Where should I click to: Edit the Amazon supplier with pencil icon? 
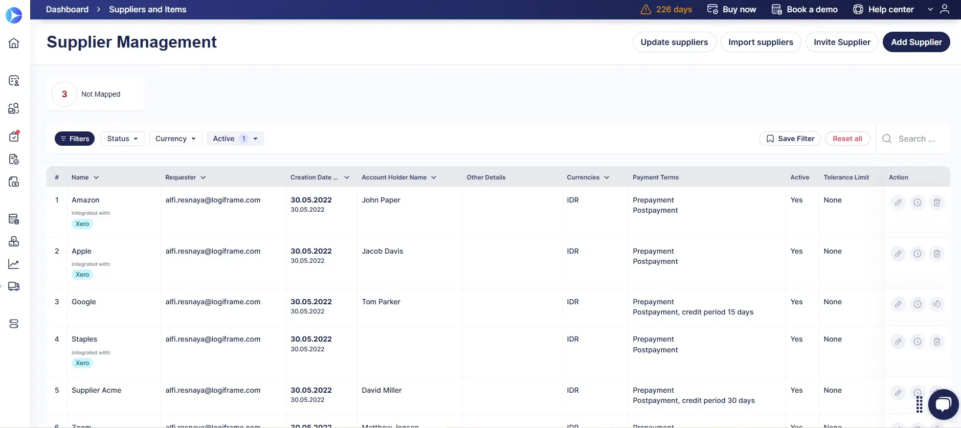[898, 202]
